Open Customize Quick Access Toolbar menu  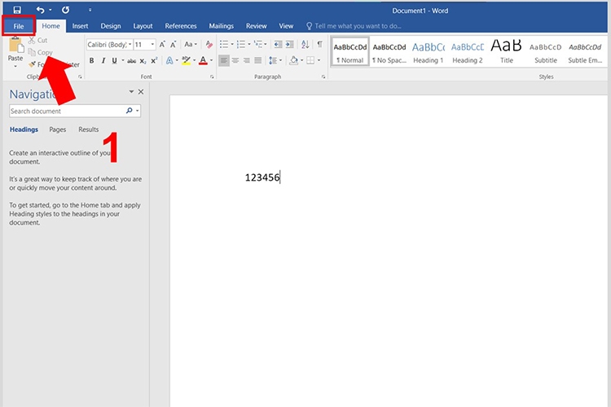pyautogui.click(x=90, y=10)
